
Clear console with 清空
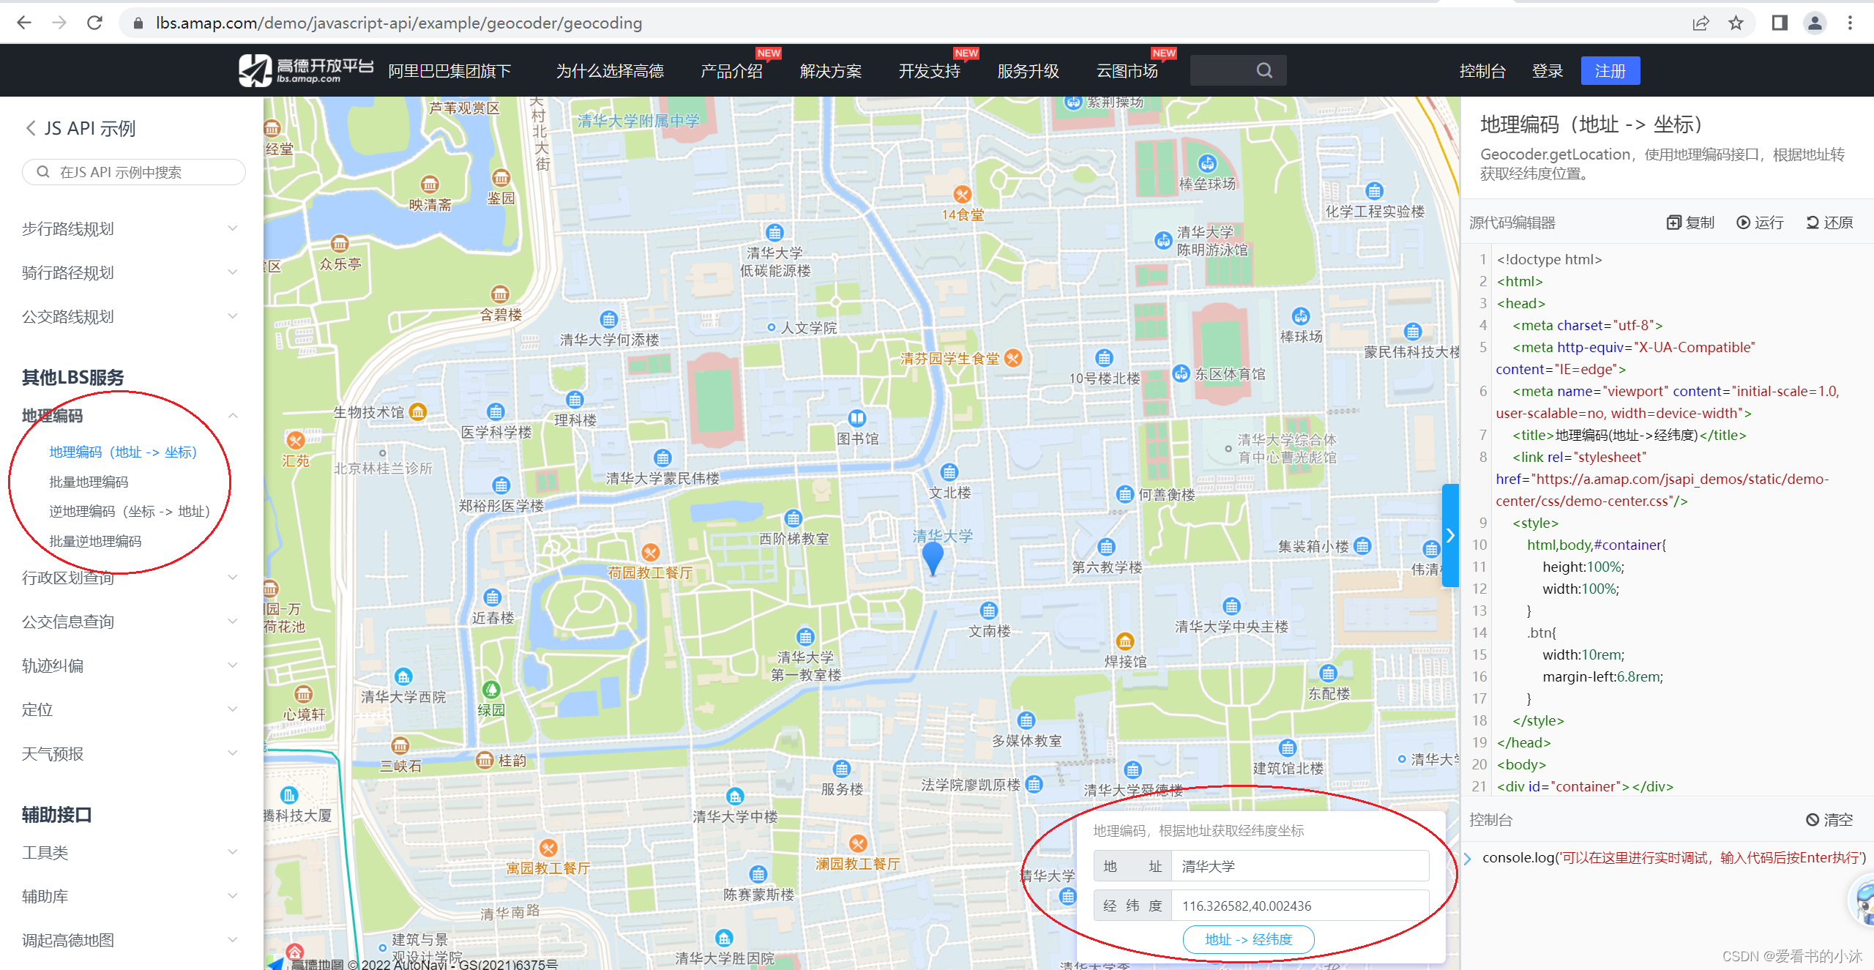coord(1829,820)
